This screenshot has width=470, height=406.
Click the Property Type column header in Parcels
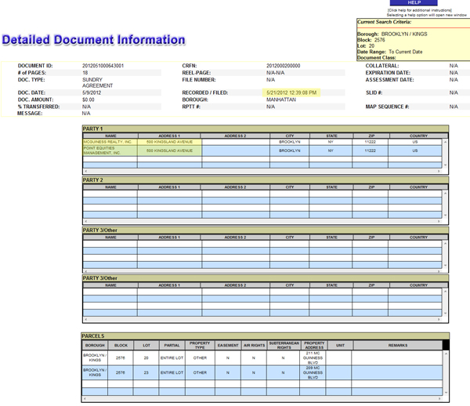tap(201, 345)
